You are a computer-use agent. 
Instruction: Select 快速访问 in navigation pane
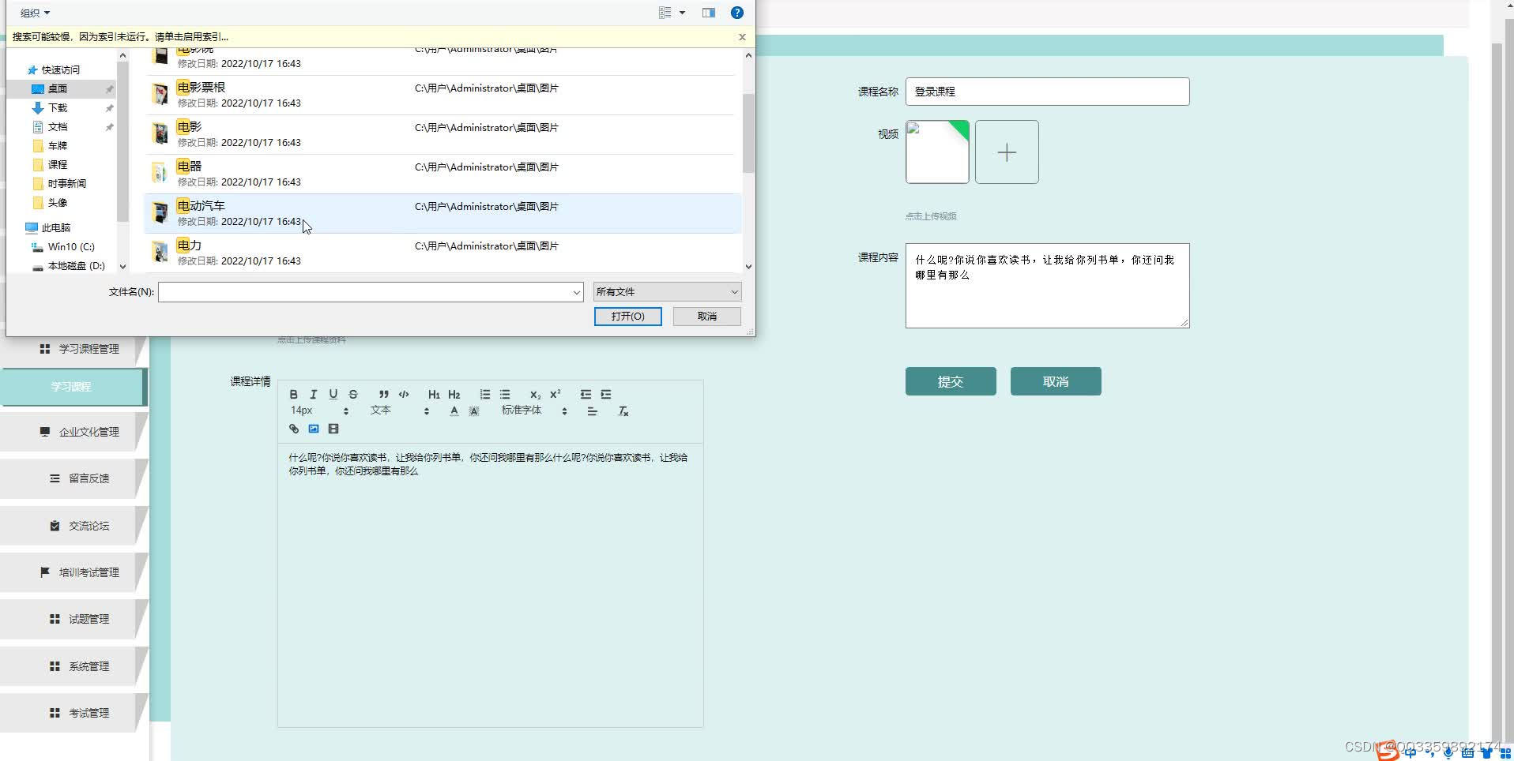point(60,69)
